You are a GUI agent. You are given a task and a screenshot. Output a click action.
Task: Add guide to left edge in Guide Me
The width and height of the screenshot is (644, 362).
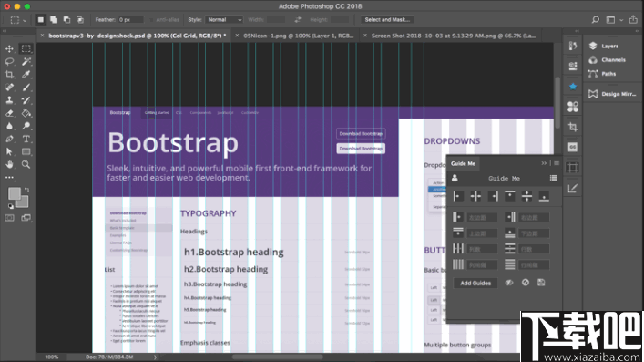(458, 196)
